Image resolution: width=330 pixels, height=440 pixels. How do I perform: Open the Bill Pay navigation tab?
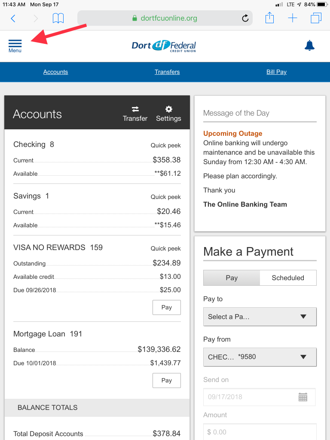[x=276, y=72]
